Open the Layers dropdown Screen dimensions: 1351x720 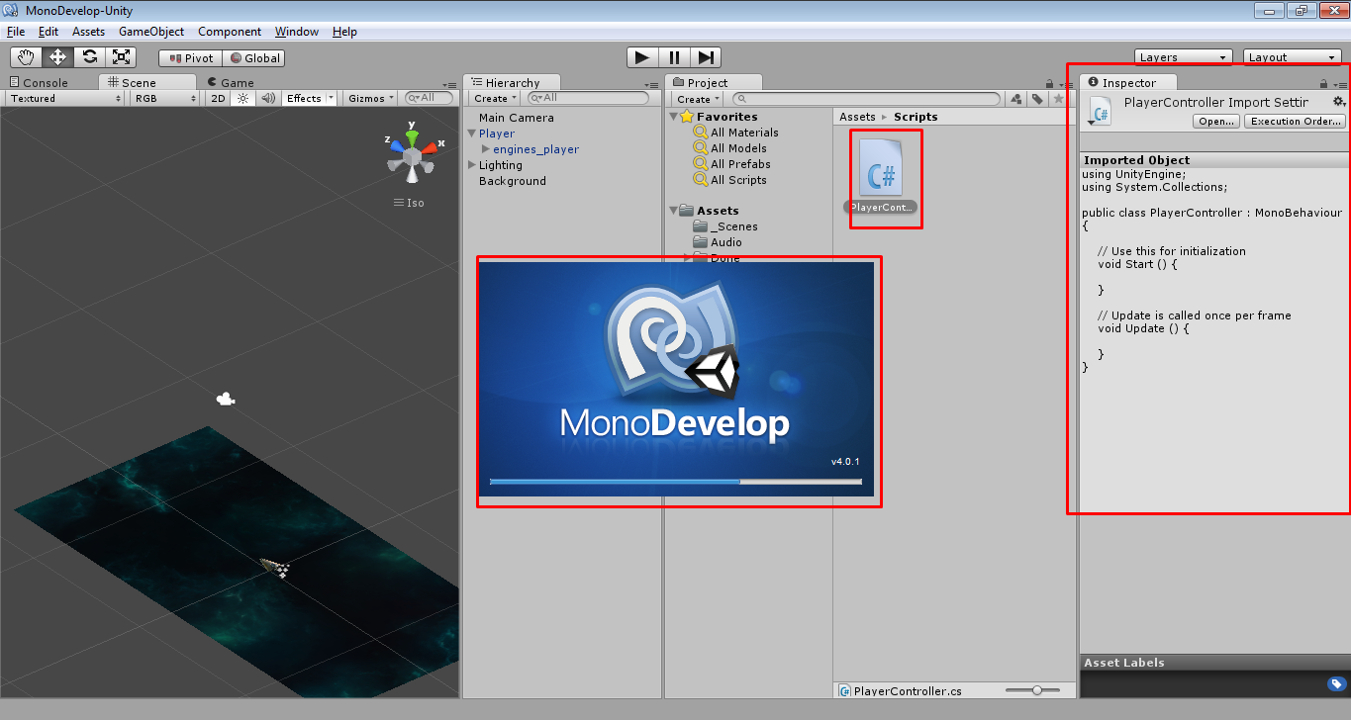click(x=1184, y=57)
